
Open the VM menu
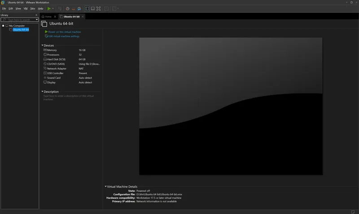[26, 9]
